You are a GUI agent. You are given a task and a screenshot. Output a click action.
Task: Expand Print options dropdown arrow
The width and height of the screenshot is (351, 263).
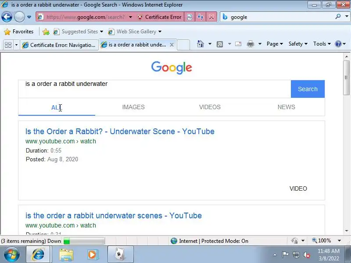pos(260,44)
